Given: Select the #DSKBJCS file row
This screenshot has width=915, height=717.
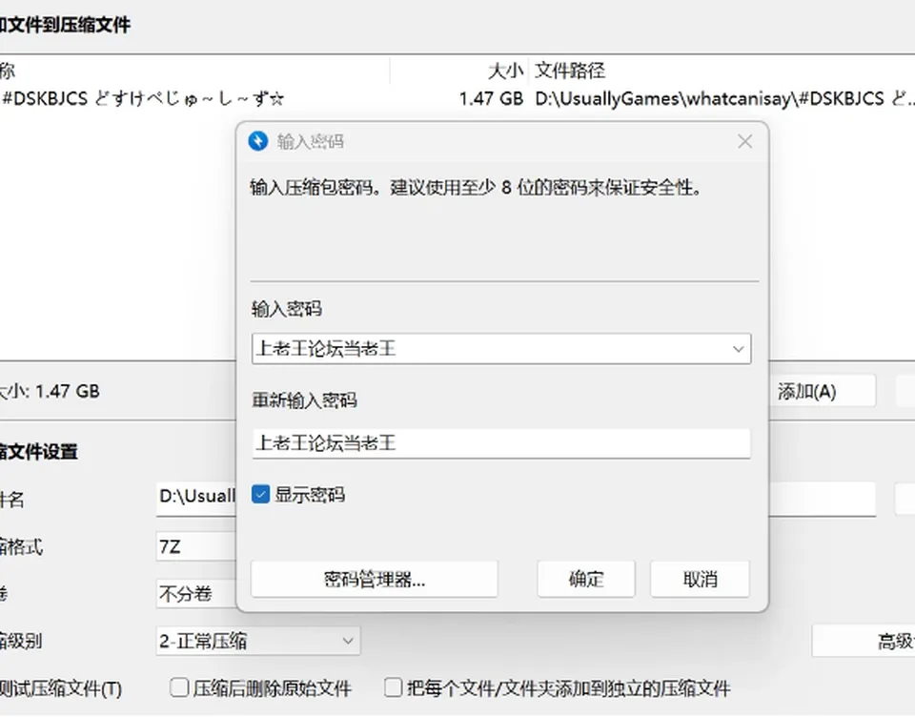Looking at the screenshot, I should click(x=457, y=98).
